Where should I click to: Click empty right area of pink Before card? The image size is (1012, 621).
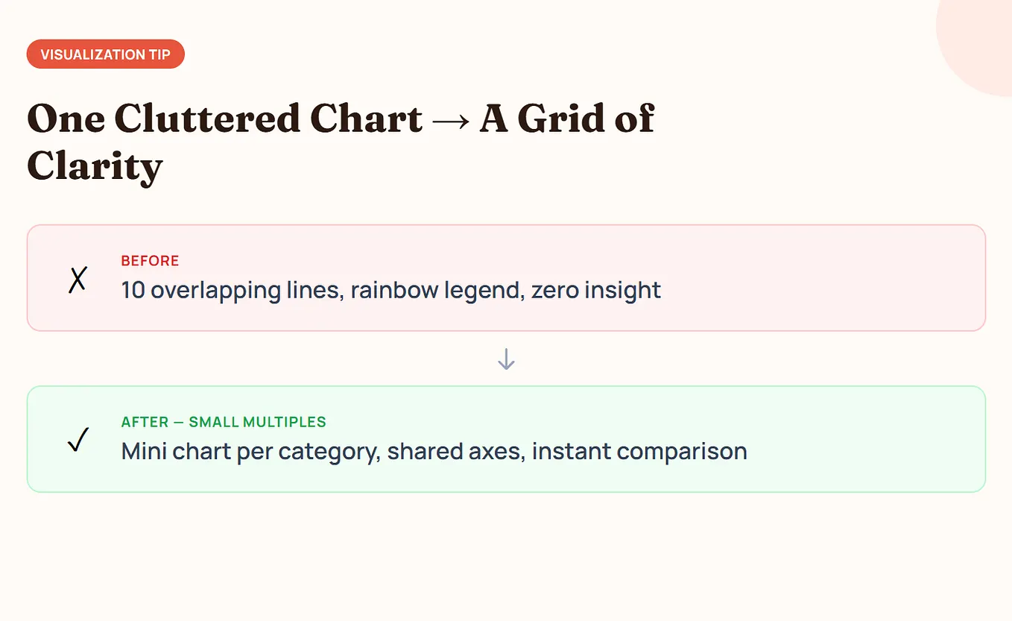pos(820,278)
